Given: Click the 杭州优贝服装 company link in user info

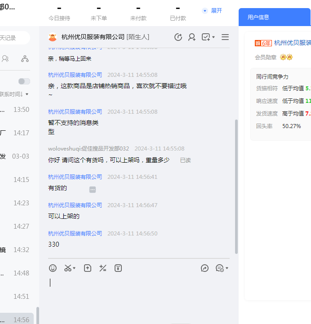Looking at the screenshot, I should coord(292,43).
